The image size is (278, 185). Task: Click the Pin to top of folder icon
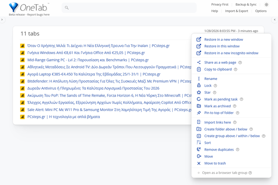[199, 113]
